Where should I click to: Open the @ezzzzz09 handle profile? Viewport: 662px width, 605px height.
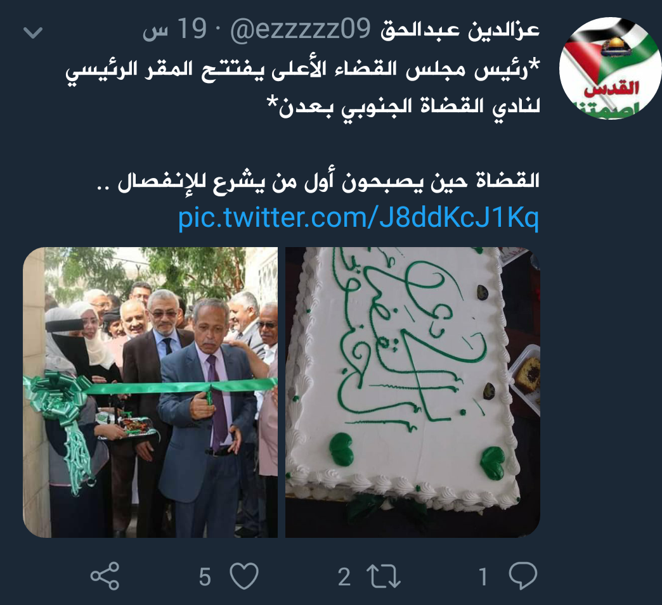(x=301, y=30)
